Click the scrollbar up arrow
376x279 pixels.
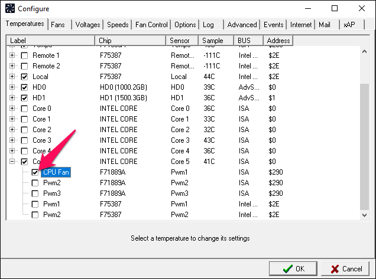365,51
